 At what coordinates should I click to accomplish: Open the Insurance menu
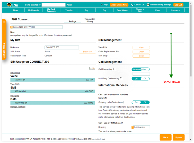pos(176,10)
